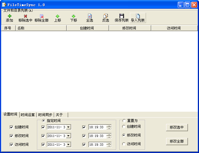This screenshot has height=153, width=199.
Task: Click the 反选 (Invert selection) icon
Action: click(105, 16)
